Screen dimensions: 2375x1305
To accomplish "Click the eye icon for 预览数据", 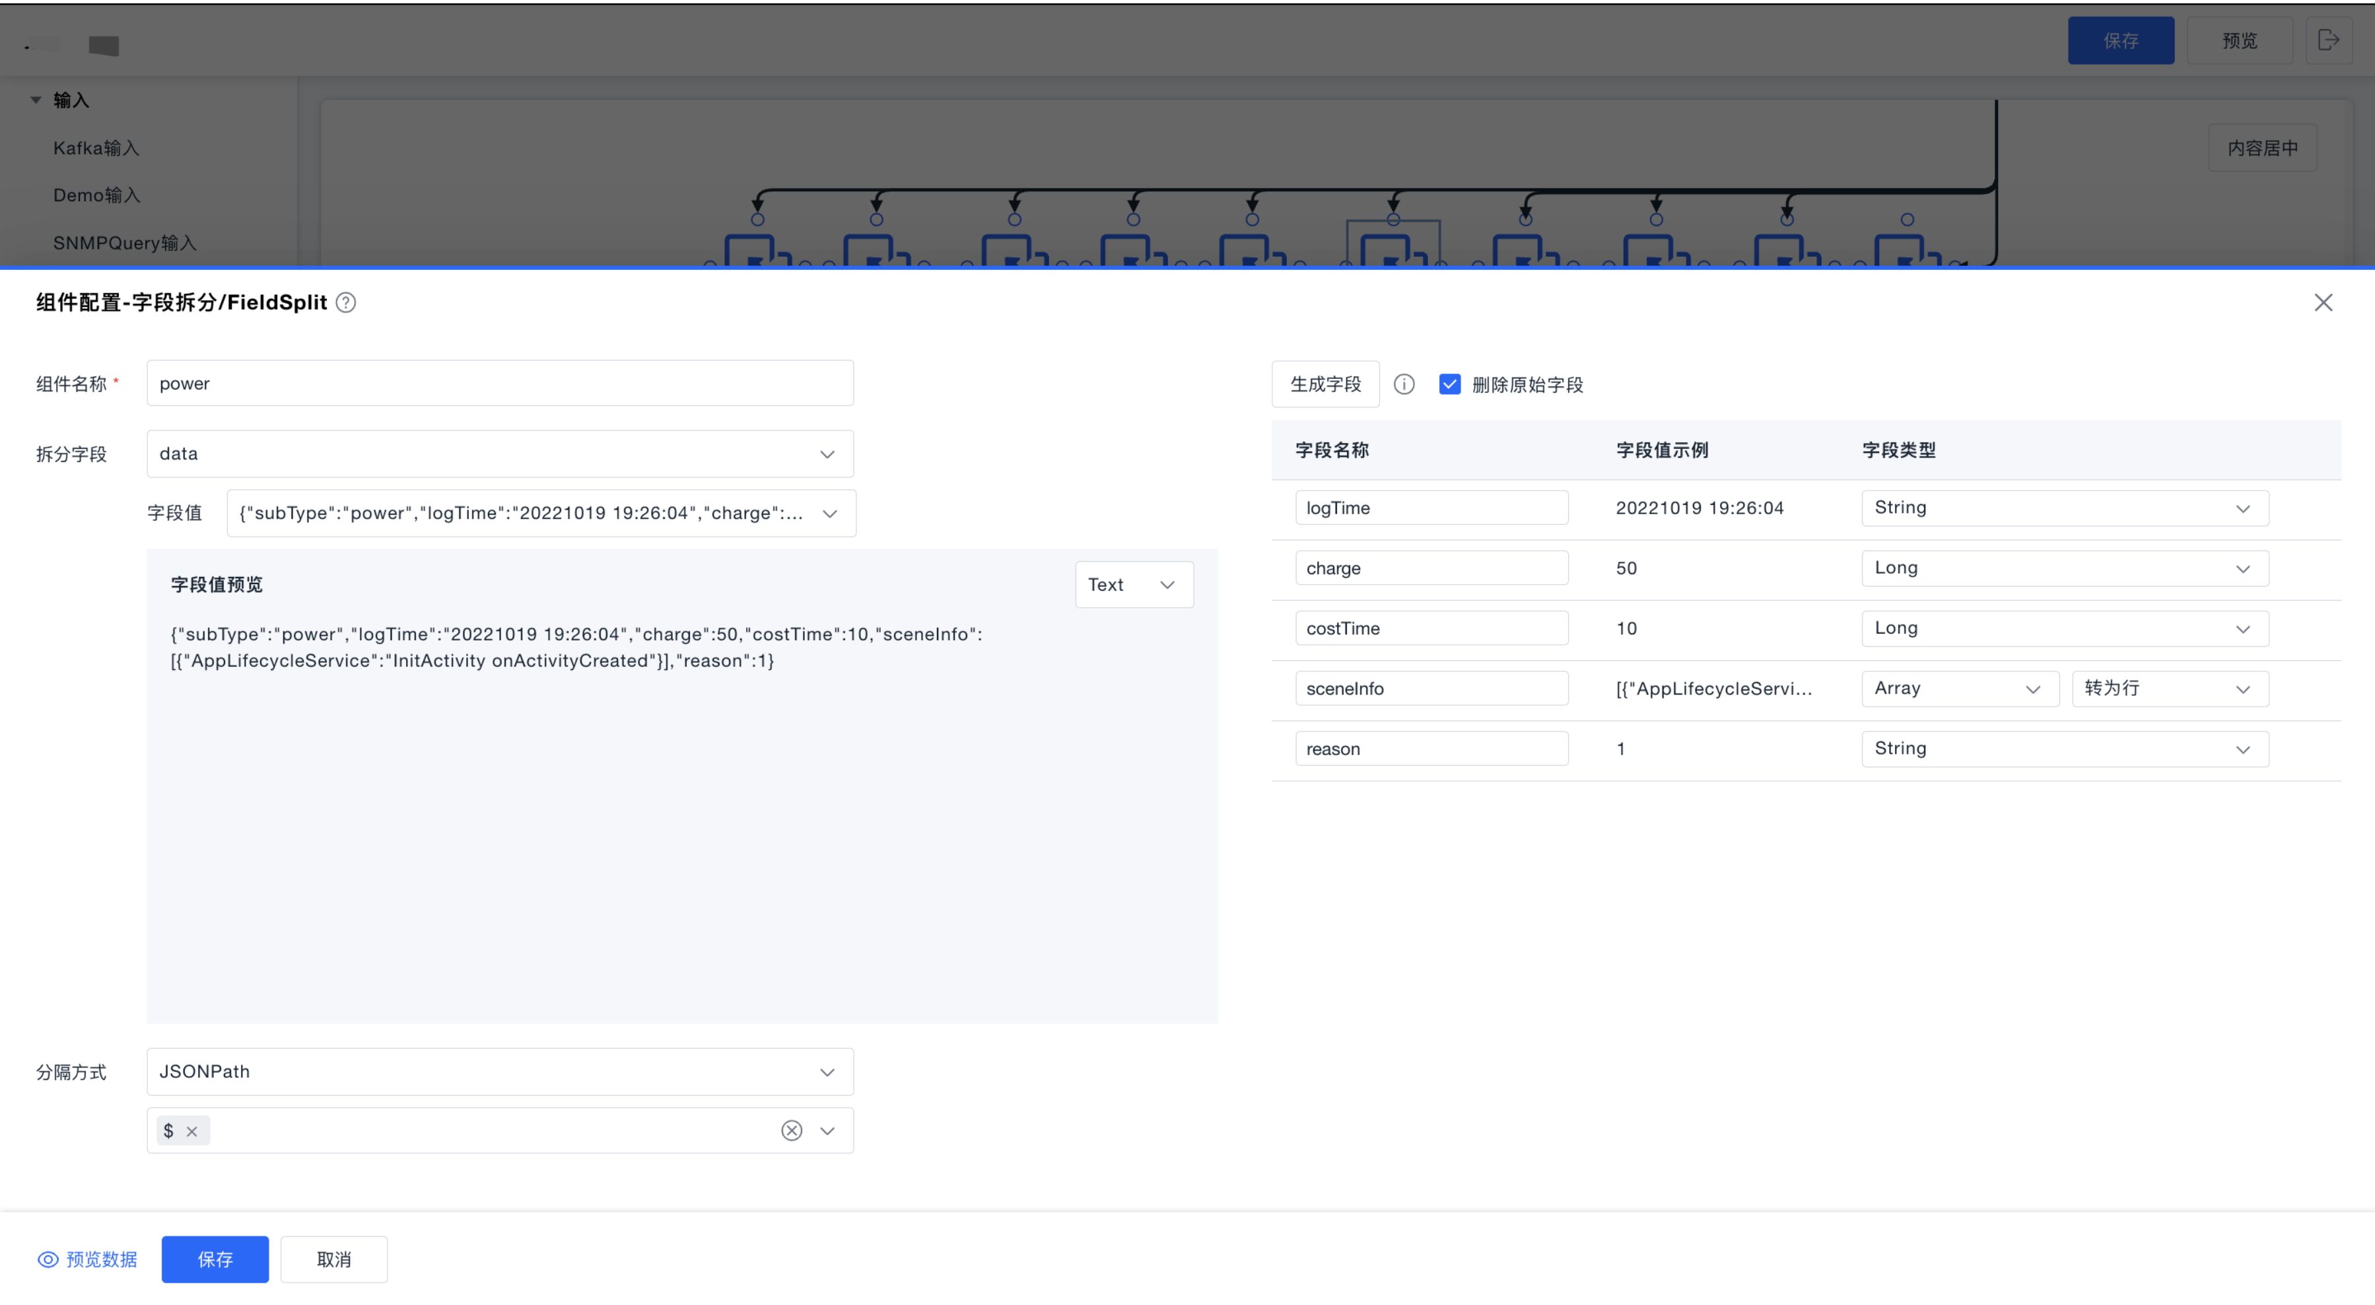I will coord(48,1260).
